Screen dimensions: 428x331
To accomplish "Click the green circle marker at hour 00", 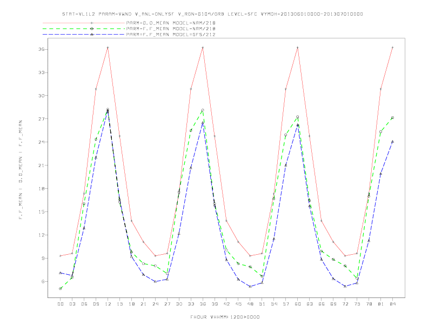I will click(x=61, y=288).
